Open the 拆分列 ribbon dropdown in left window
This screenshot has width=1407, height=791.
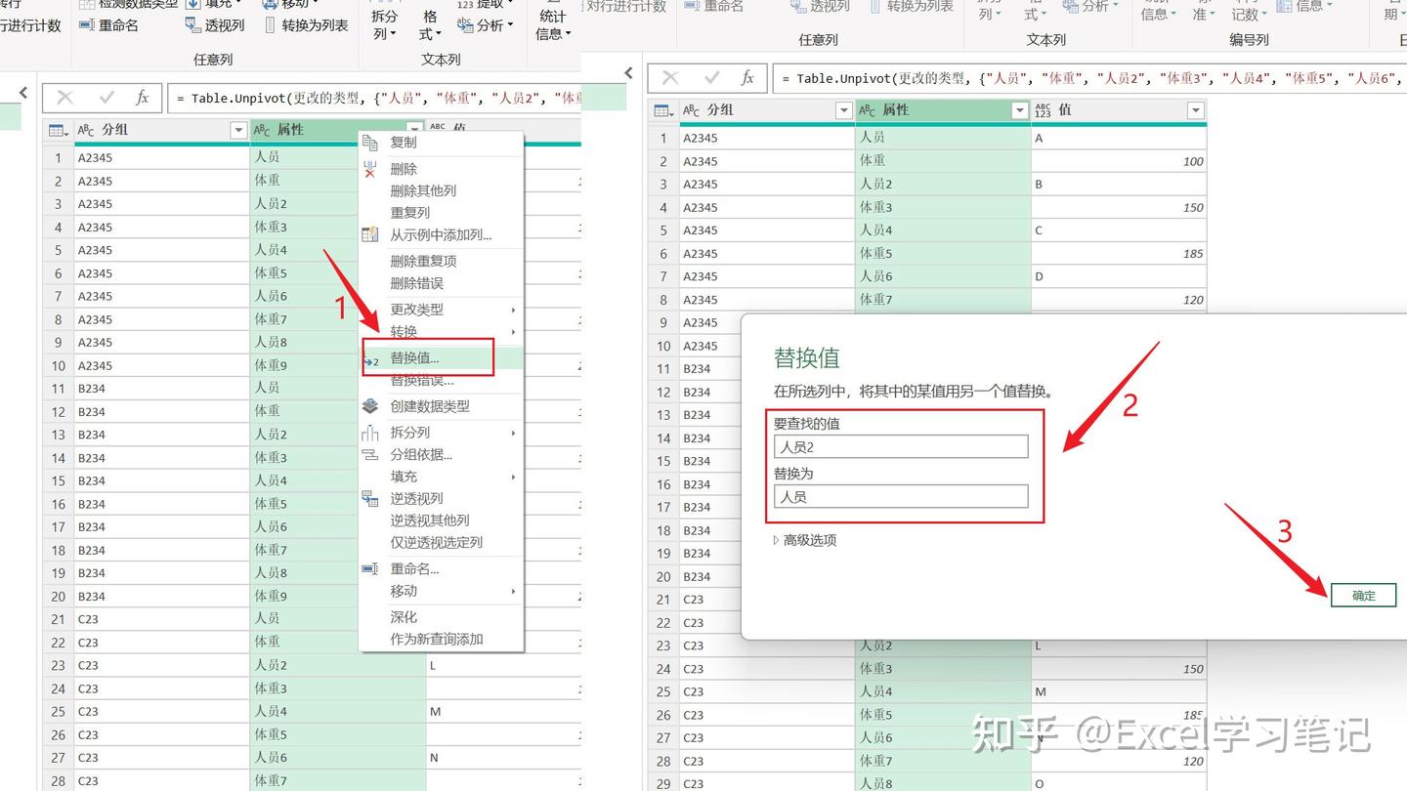coord(385,24)
